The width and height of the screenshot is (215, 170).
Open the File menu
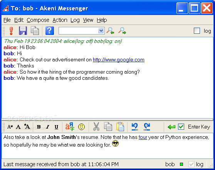(7, 20)
